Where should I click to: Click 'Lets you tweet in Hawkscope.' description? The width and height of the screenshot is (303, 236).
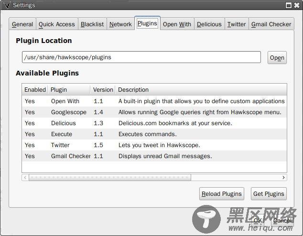(x=159, y=145)
